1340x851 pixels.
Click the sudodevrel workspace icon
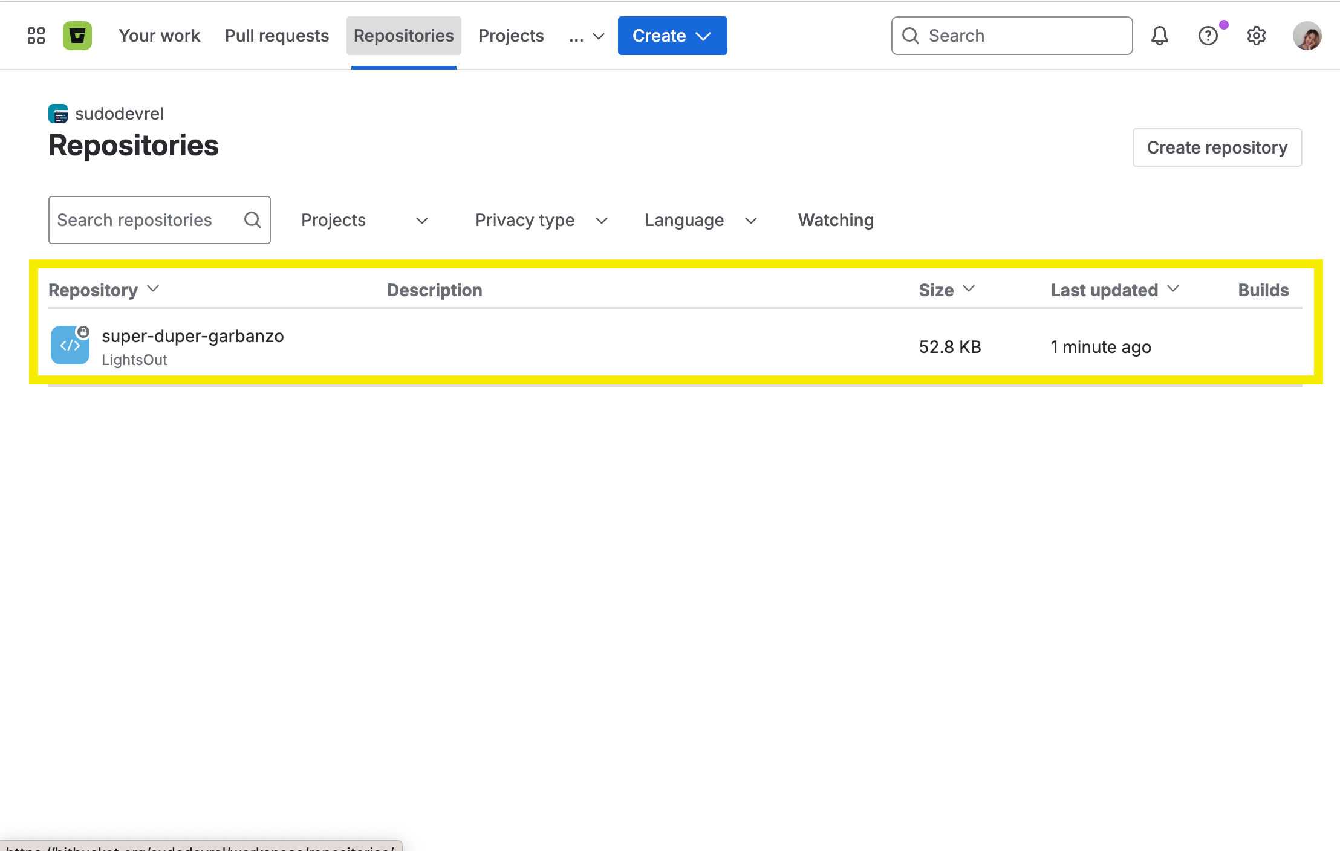pos(58,114)
